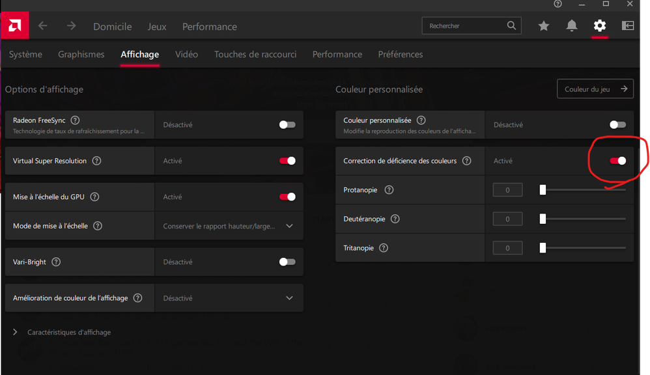Viewport: 650px width, 375px height.
Task: Show help for Virtual Super Resolution
Action: 96,161
